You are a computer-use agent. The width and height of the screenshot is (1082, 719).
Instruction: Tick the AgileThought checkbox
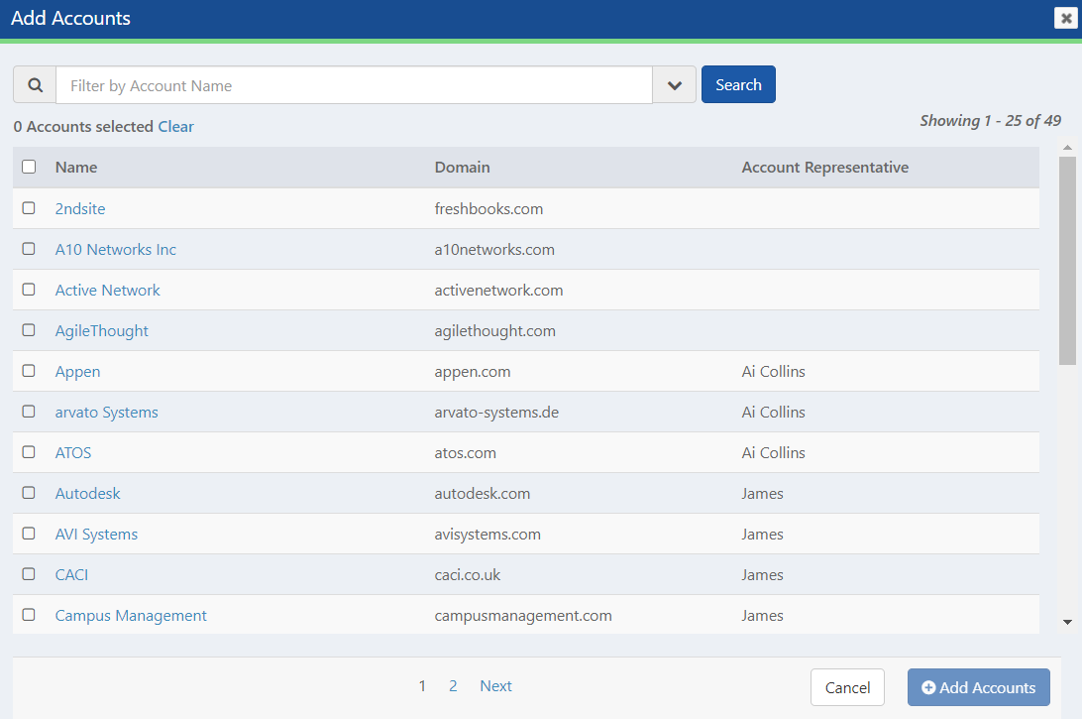click(x=29, y=330)
